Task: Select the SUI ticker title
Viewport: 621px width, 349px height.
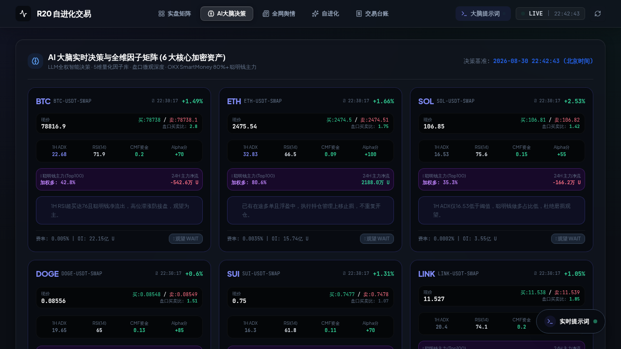Action: [233, 274]
